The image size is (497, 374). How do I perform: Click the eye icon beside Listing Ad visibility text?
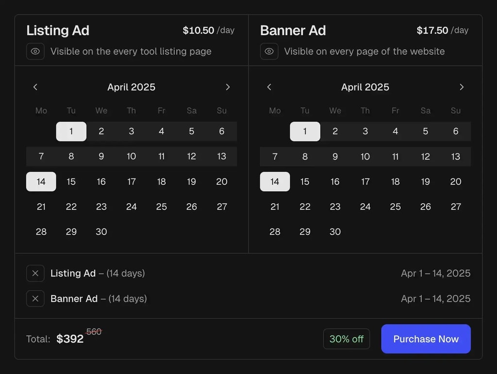pyautogui.click(x=35, y=51)
